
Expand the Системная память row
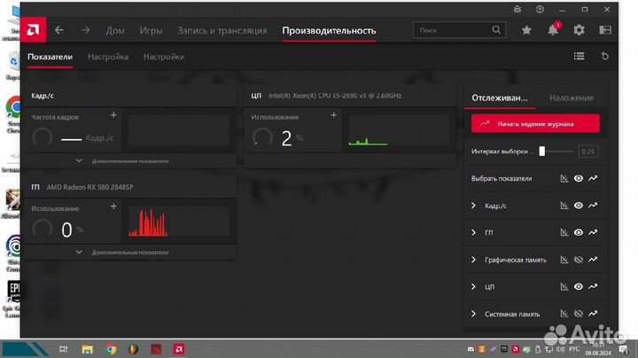[x=474, y=315]
